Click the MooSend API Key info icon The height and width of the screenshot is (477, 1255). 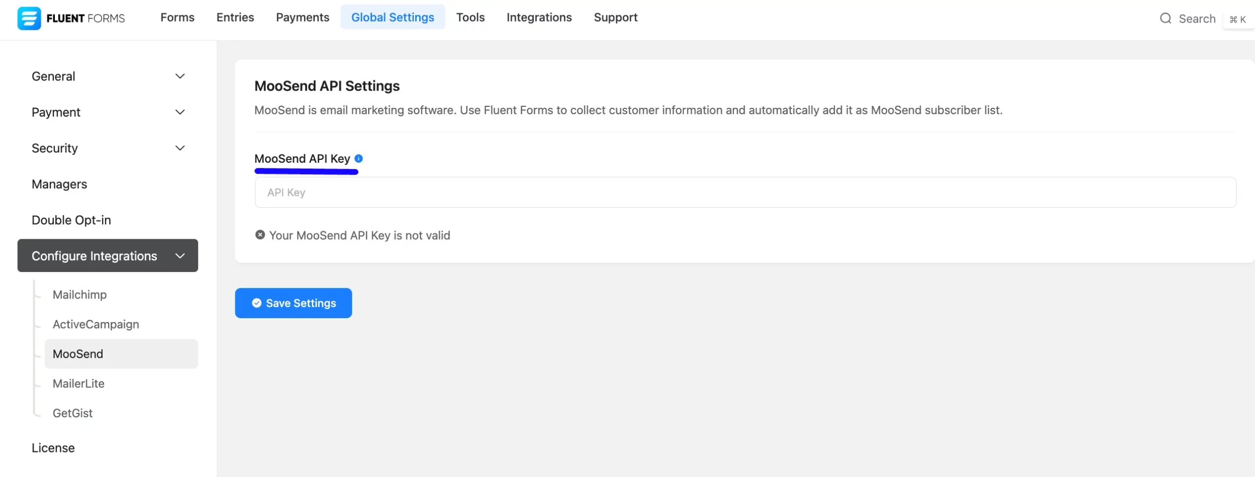coord(358,158)
